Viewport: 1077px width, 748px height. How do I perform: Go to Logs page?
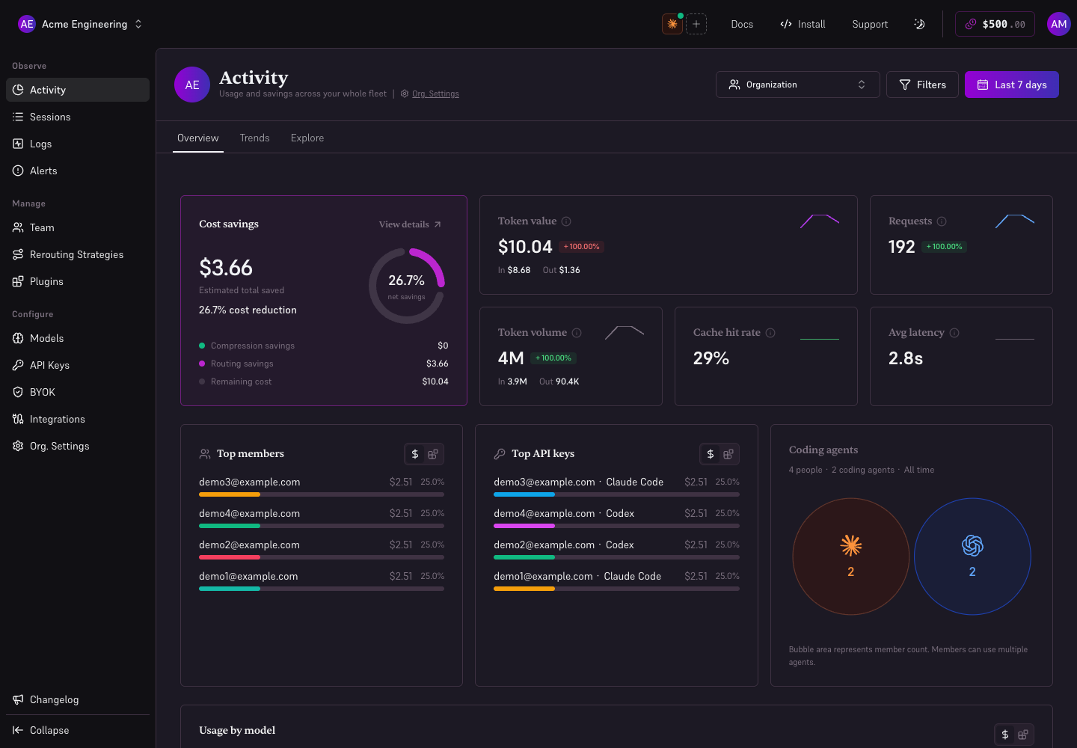tap(78, 144)
